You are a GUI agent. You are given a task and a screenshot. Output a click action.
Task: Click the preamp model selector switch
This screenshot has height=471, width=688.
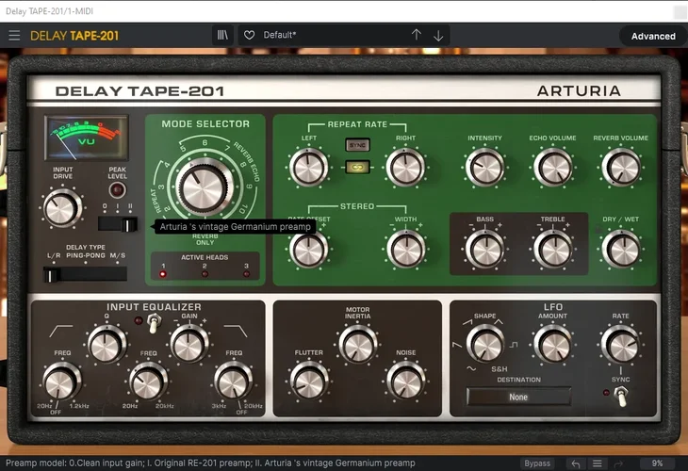pos(118,224)
